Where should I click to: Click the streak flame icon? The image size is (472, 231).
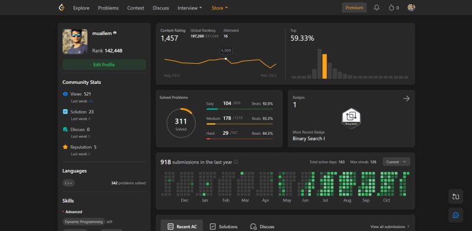coord(391,8)
